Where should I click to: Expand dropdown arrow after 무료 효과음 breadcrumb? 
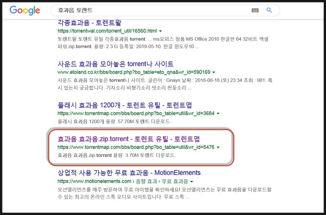(x=192, y=182)
